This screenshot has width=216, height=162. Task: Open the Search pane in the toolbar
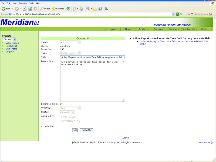(45, 9)
